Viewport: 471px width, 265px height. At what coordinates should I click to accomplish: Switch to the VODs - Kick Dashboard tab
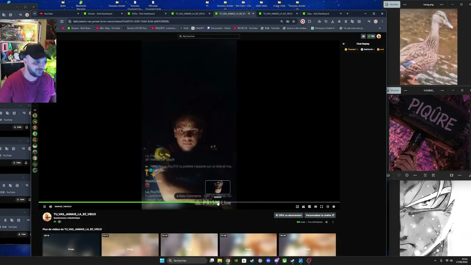146,14
